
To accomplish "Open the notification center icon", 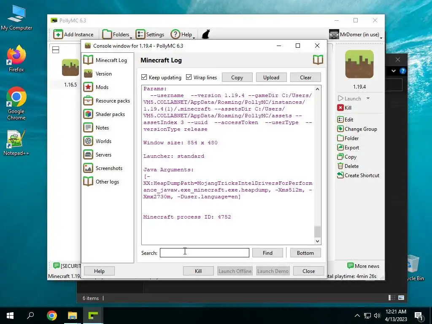I will coord(418,316).
